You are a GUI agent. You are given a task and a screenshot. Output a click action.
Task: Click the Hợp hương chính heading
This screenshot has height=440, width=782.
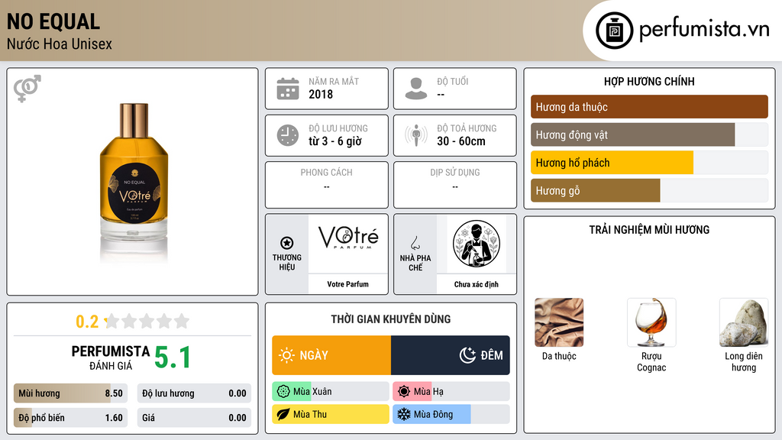pos(649,81)
